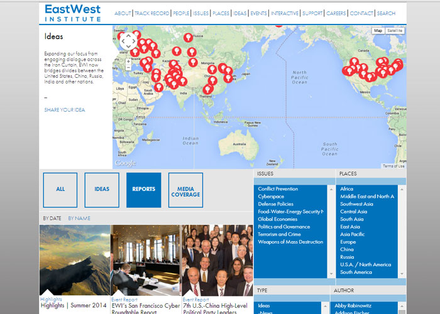The image size is (440, 314).
Task: Open the Support menu item
Action: point(312,13)
